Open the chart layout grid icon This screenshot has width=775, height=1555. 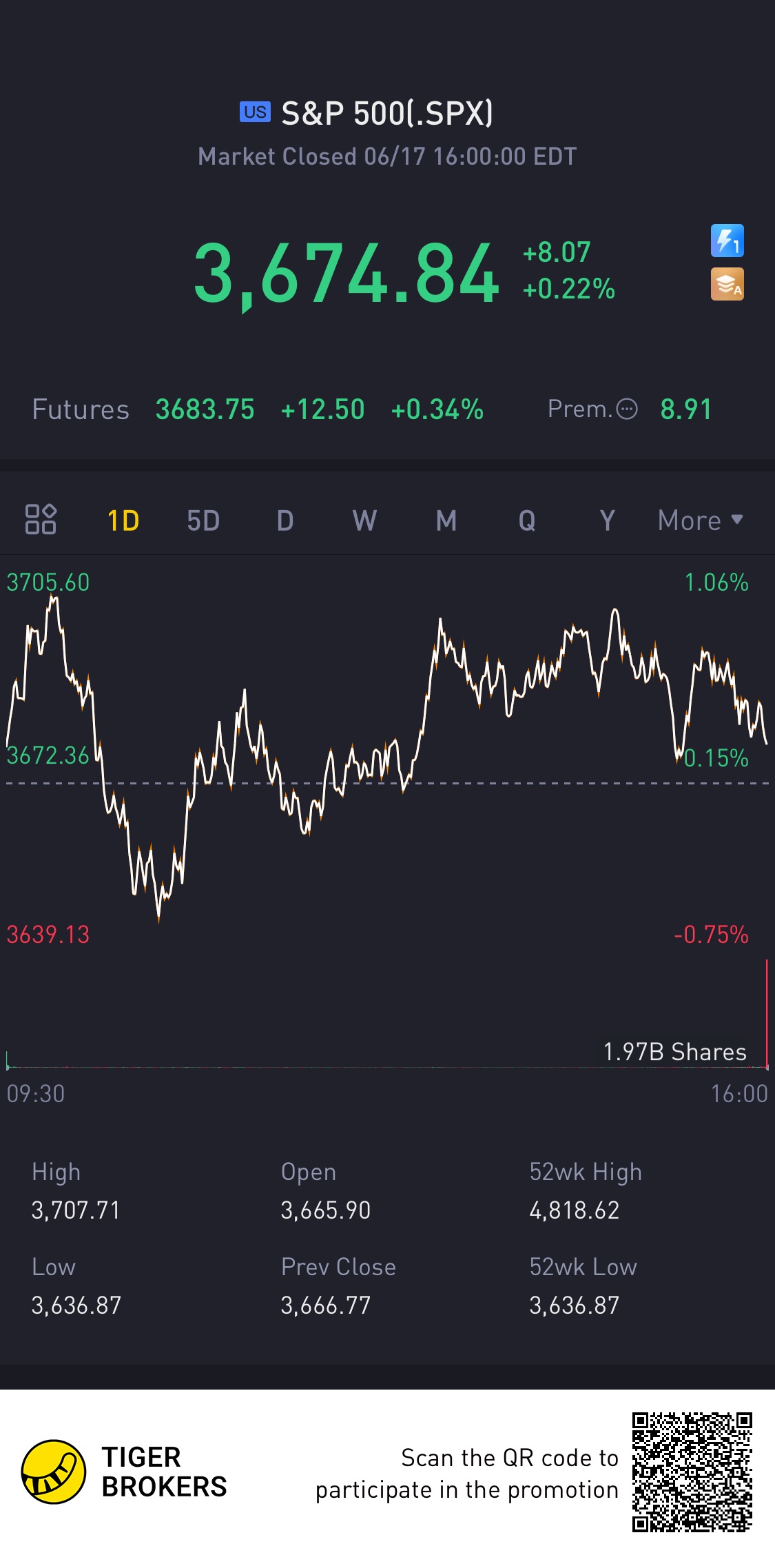[x=41, y=520]
